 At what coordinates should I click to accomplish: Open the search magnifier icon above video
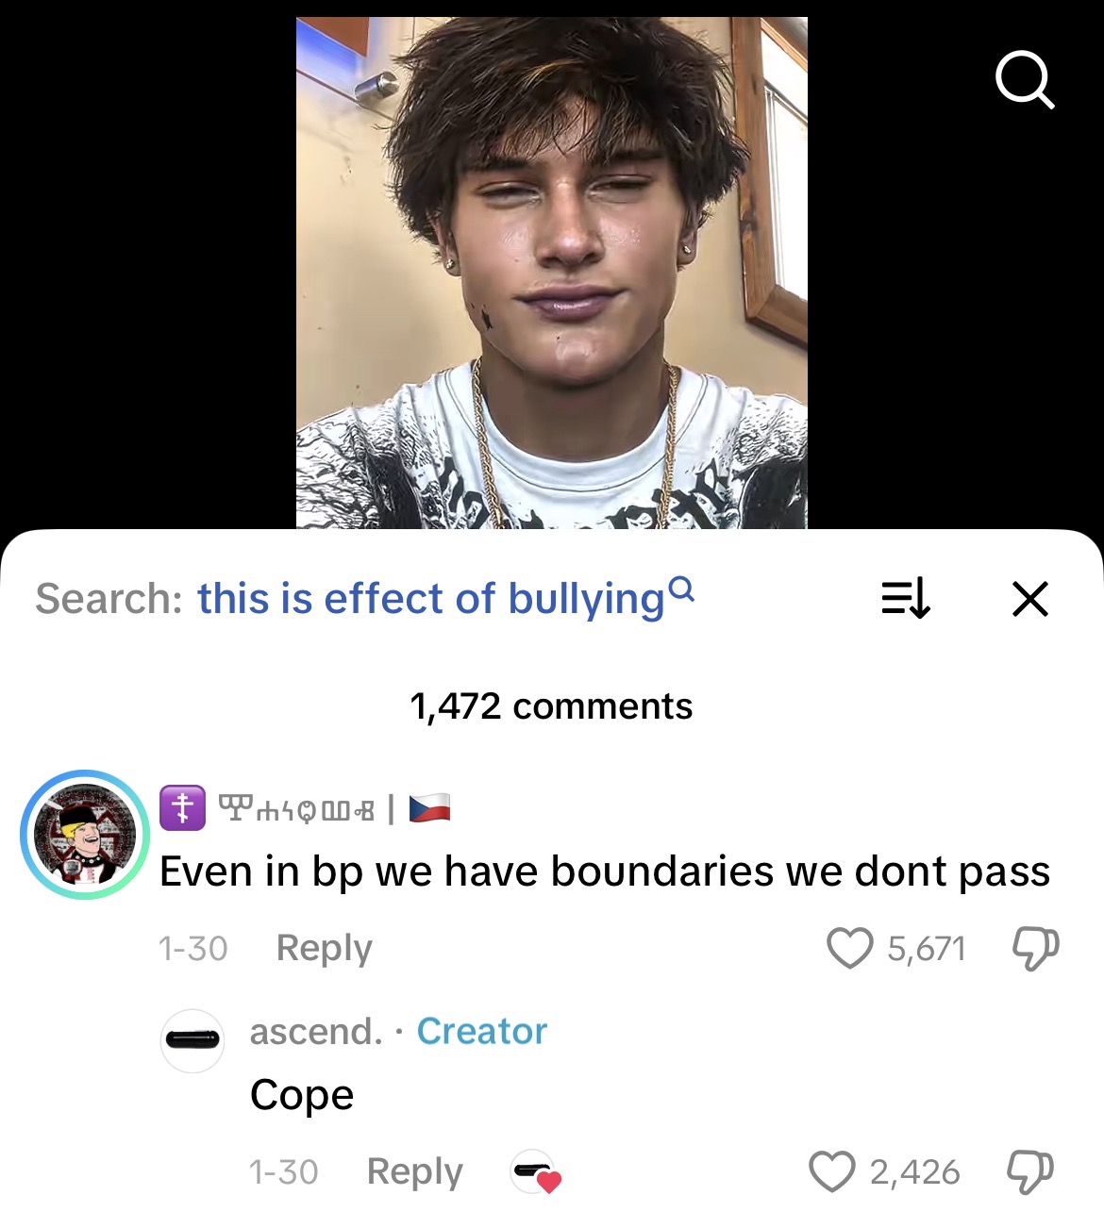pos(1025,80)
